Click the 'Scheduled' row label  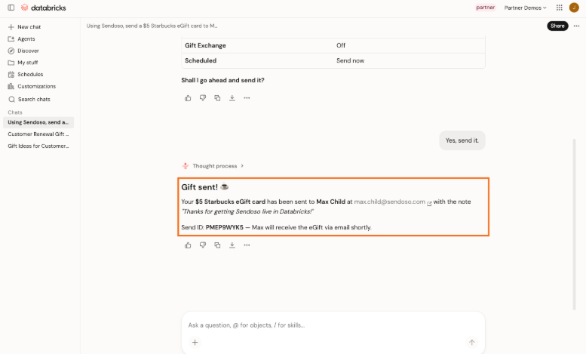tap(201, 60)
